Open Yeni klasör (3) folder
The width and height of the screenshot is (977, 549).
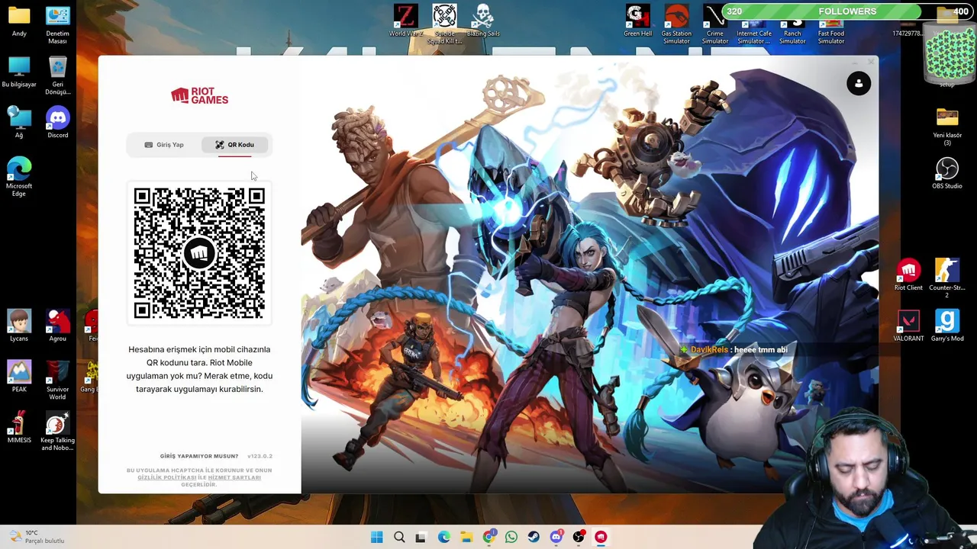pos(947,127)
